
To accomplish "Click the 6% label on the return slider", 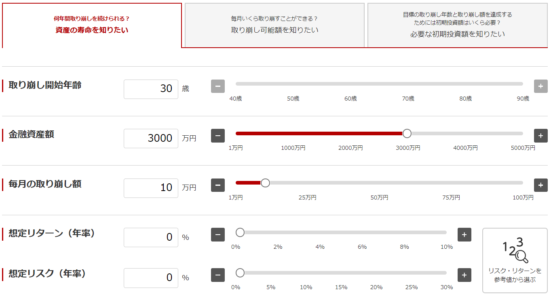I will click(x=362, y=247).
